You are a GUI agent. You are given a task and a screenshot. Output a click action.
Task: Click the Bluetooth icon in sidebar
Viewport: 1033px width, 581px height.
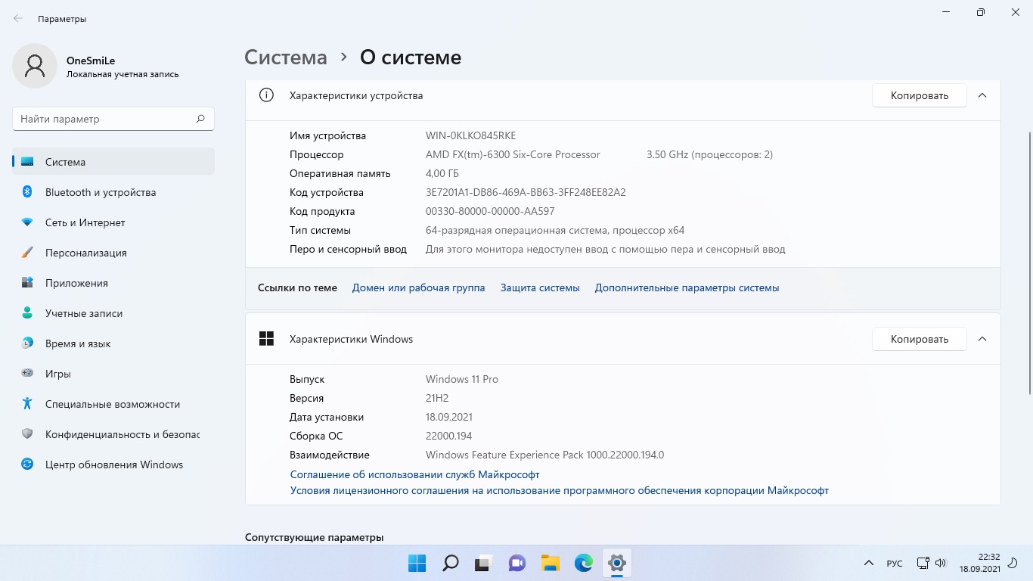[27, 192]
